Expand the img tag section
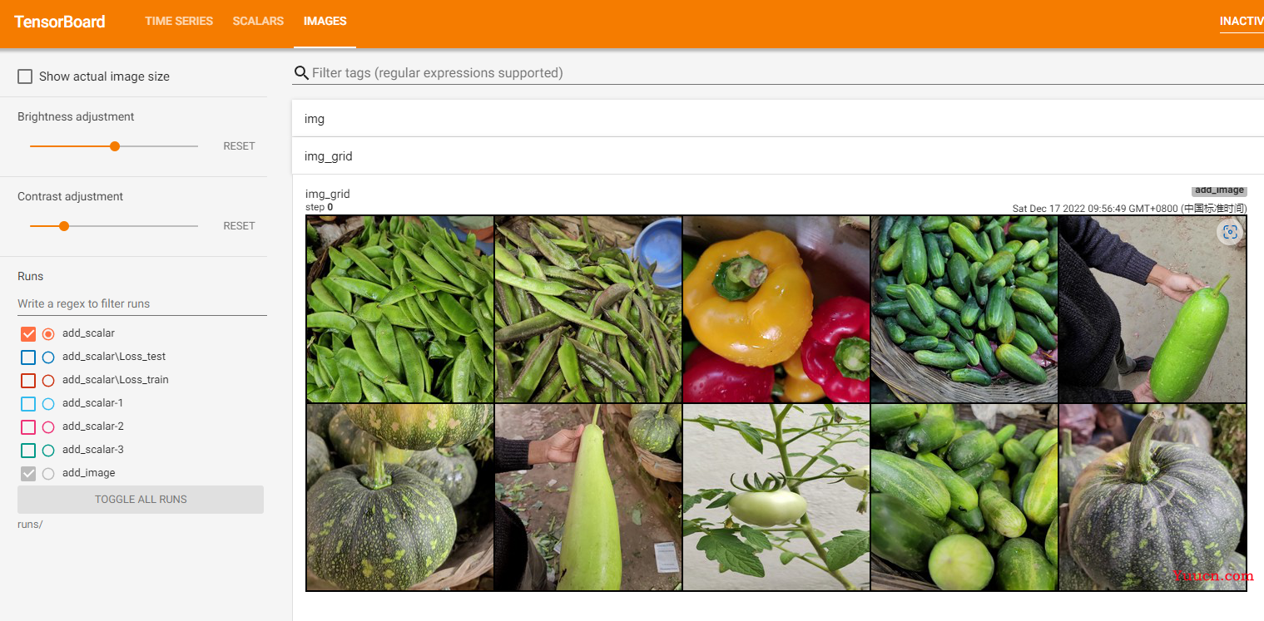Viewport: 1264px width, 621px height. pyautogui.click(x=778, y=119)
